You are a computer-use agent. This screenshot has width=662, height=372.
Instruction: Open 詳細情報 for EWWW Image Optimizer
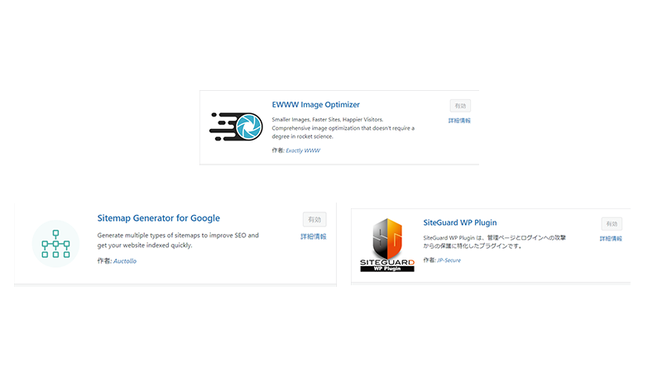459,121
